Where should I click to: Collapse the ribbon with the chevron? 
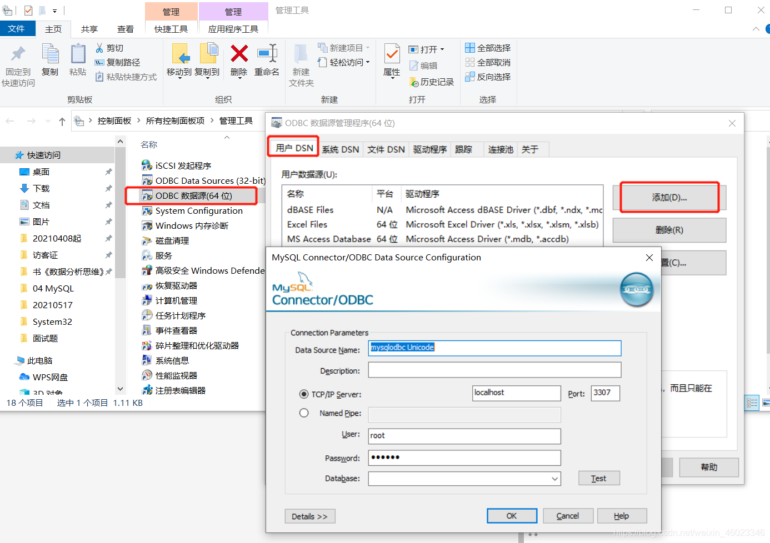(x=756, y=29)
